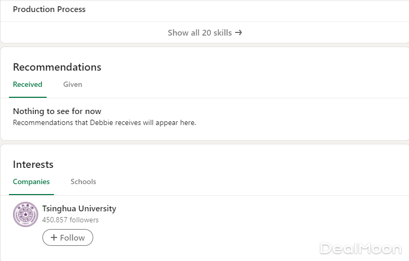Click the green underline beneath Companies tab
Image resolution: width=409 pixels, height=261 pixels.
[x=31, y=195]
